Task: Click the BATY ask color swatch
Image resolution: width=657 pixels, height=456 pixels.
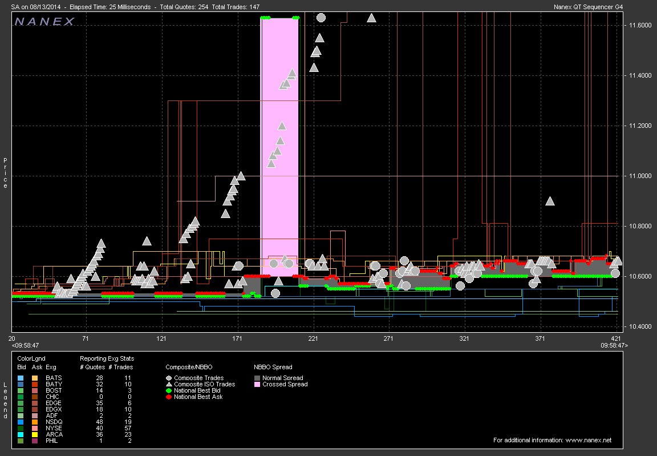Action: (x=35, y=384)
